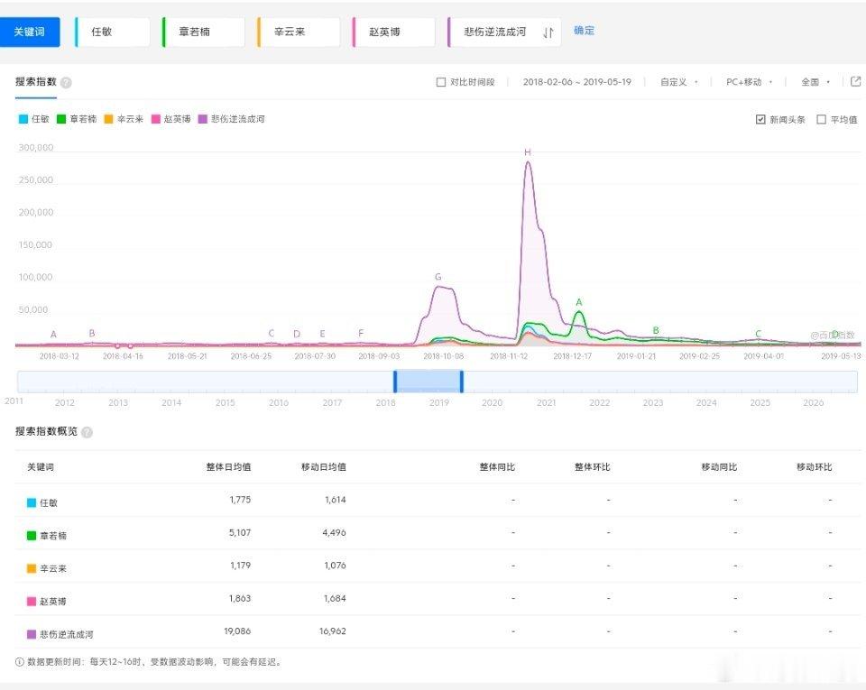Click the 赵英博 keyword input field
This screenshot has width=866, height=690.
[394, 32]
